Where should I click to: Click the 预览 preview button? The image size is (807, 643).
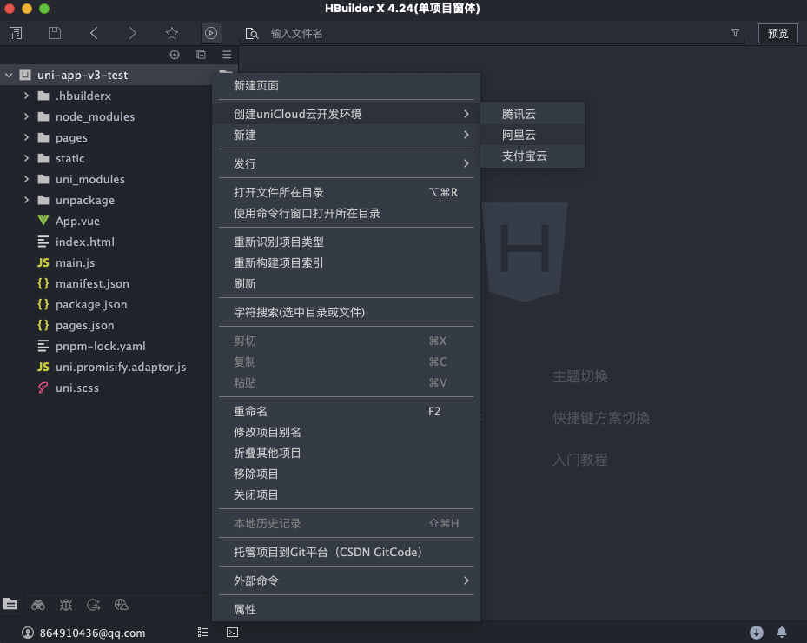[777, 34]
